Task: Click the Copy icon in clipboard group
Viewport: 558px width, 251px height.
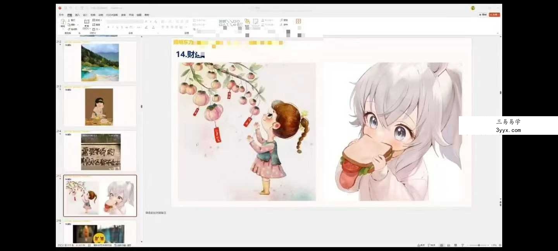Action: tap(69, 25)
